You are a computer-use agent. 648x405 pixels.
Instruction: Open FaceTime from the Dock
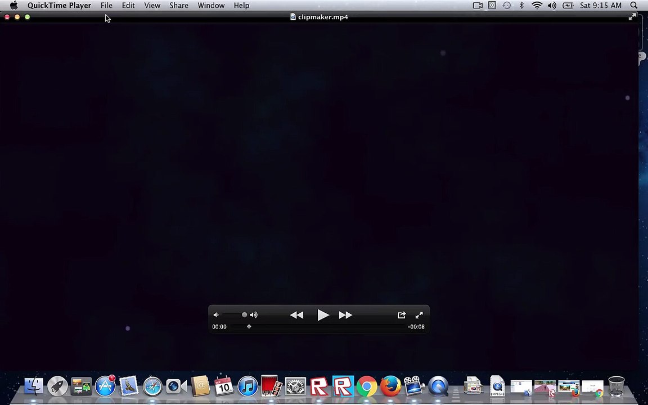pos(177,386)
